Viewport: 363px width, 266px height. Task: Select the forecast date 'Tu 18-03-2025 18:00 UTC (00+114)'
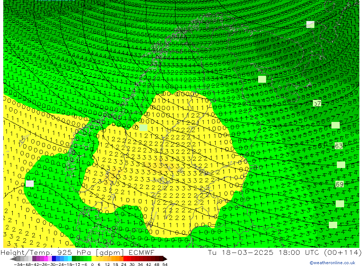[285, 252]
